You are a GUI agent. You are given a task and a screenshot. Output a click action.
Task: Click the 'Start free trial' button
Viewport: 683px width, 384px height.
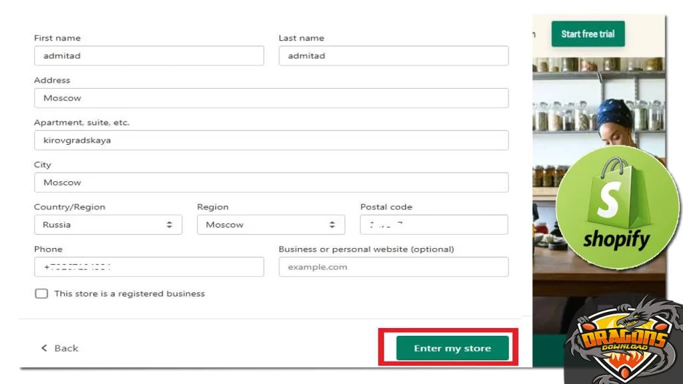point(588,34)
